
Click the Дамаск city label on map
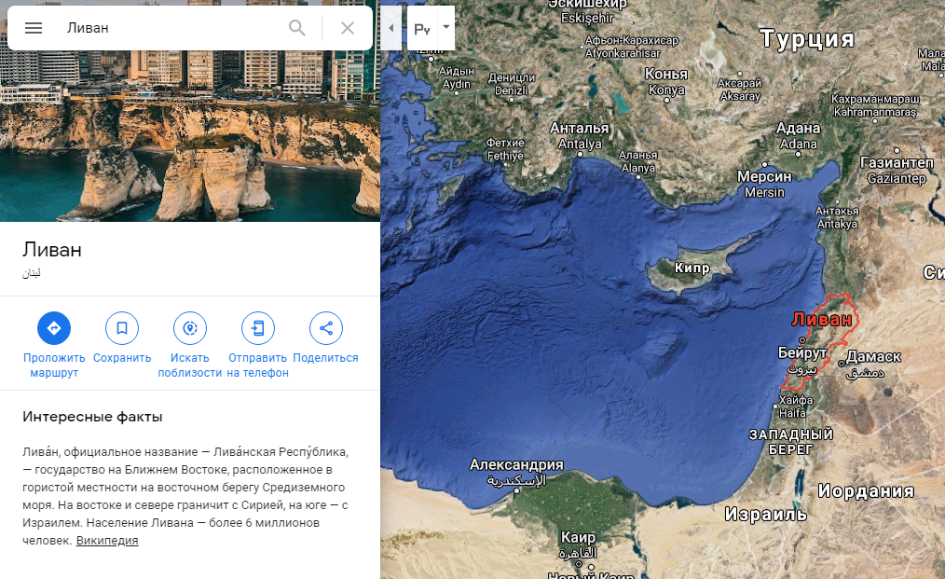click(x=874, y=356)
